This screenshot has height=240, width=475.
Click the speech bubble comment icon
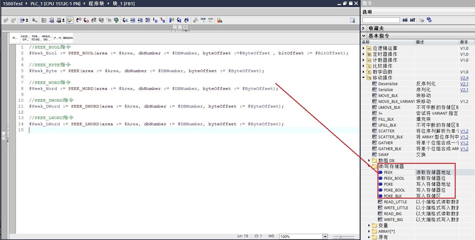(x=59, y=20)
